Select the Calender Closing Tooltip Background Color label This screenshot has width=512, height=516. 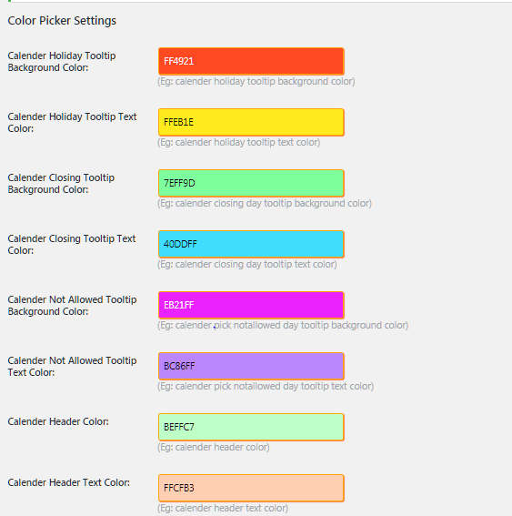(x=61, y=183)
